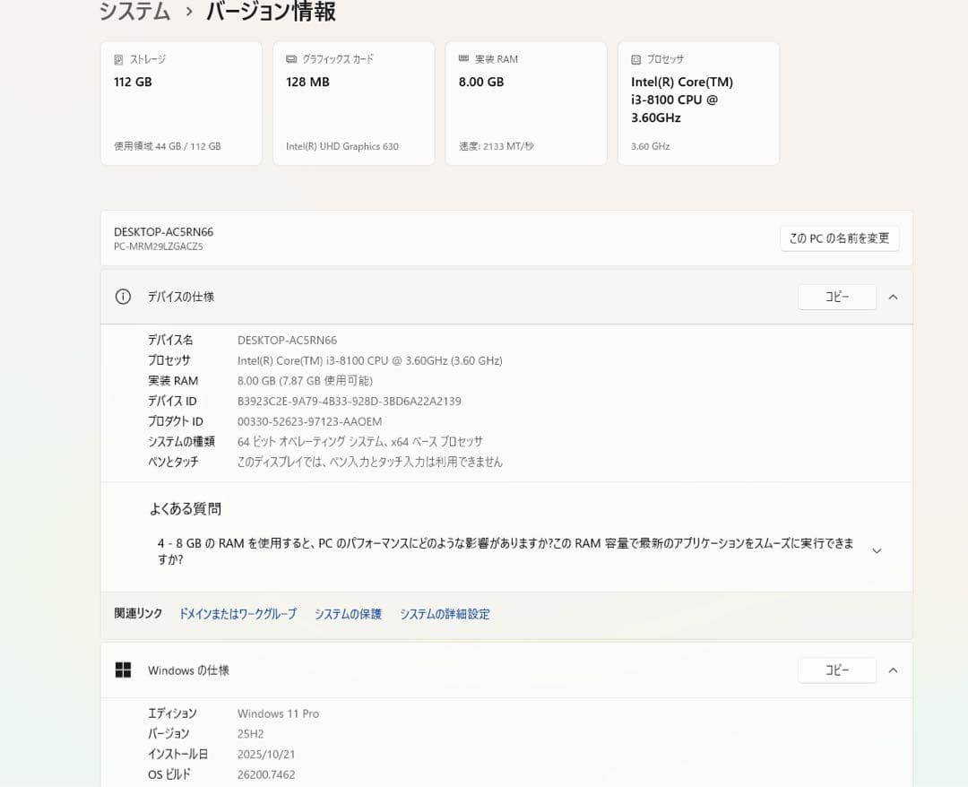Click the ストレージ card icon
The height and width of the screenshot is (787, 968).
[117, 59]
